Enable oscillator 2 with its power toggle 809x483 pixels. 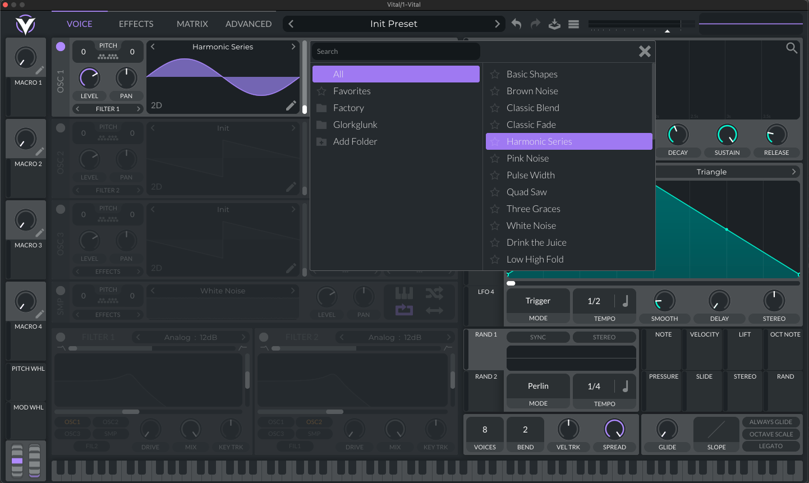[61, 128]
